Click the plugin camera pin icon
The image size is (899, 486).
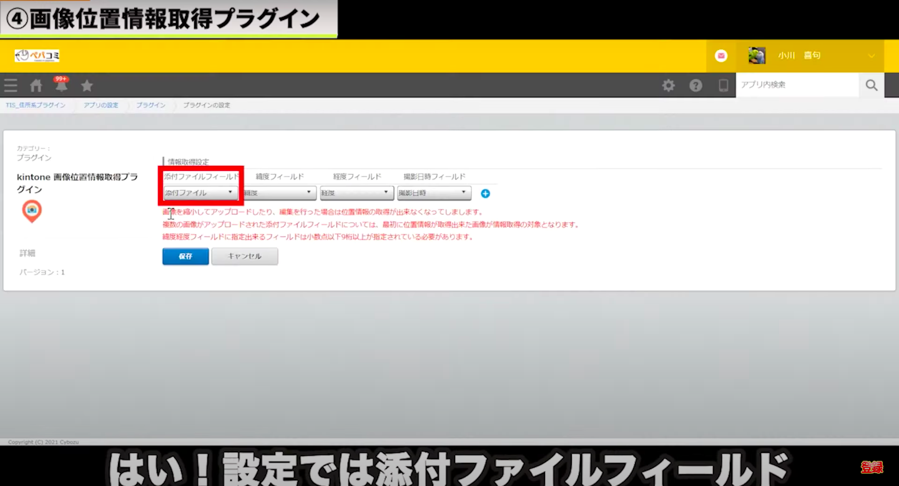32,211
